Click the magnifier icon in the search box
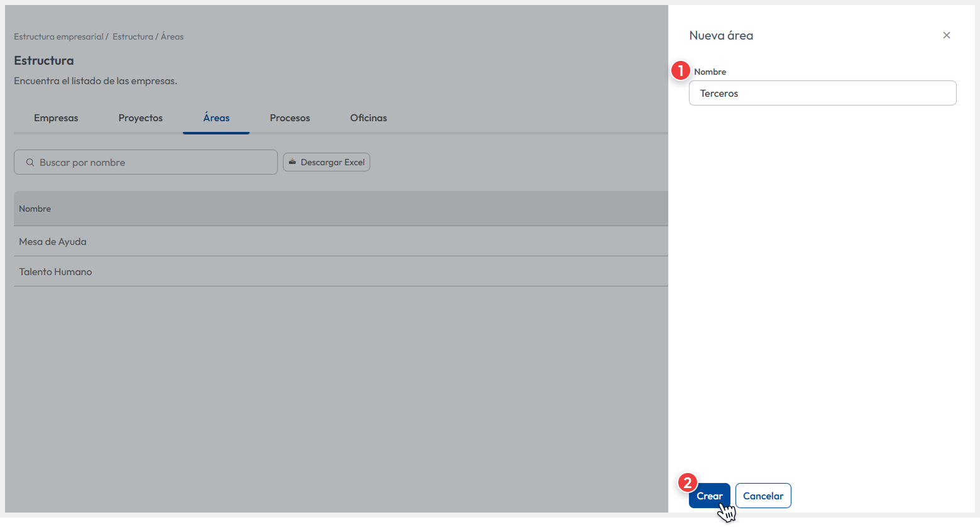 coord(30,163)
